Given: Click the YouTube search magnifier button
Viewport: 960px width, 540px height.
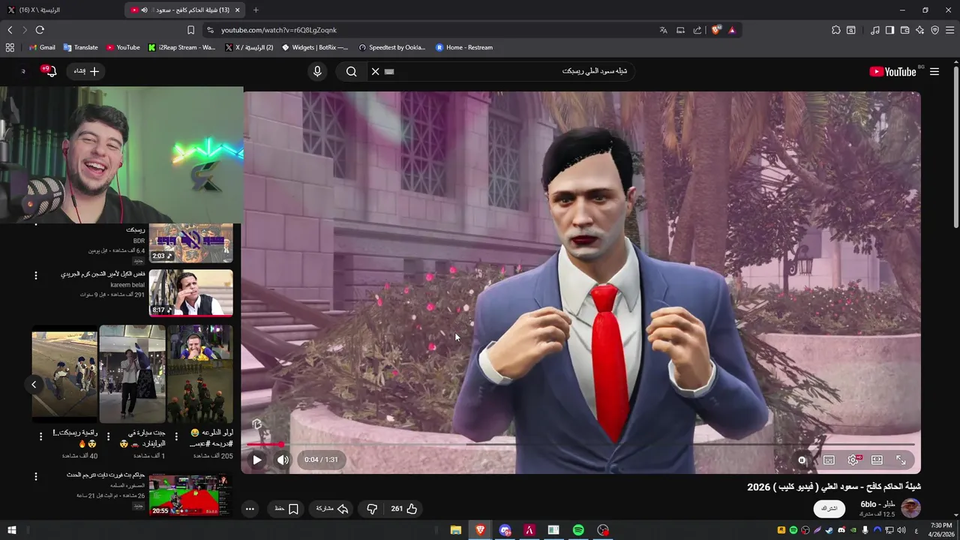Looking at the screenshot, I should click(x=351, y=71).
